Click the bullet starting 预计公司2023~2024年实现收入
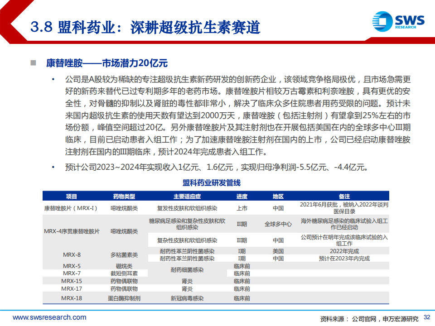 (217, 167)
